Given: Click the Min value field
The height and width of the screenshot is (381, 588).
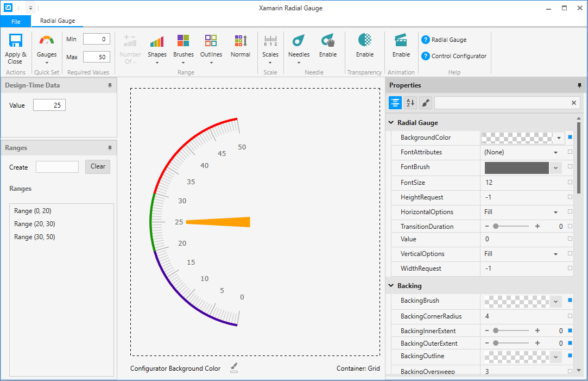Looking at the screenshot, I should coord(97,39).
